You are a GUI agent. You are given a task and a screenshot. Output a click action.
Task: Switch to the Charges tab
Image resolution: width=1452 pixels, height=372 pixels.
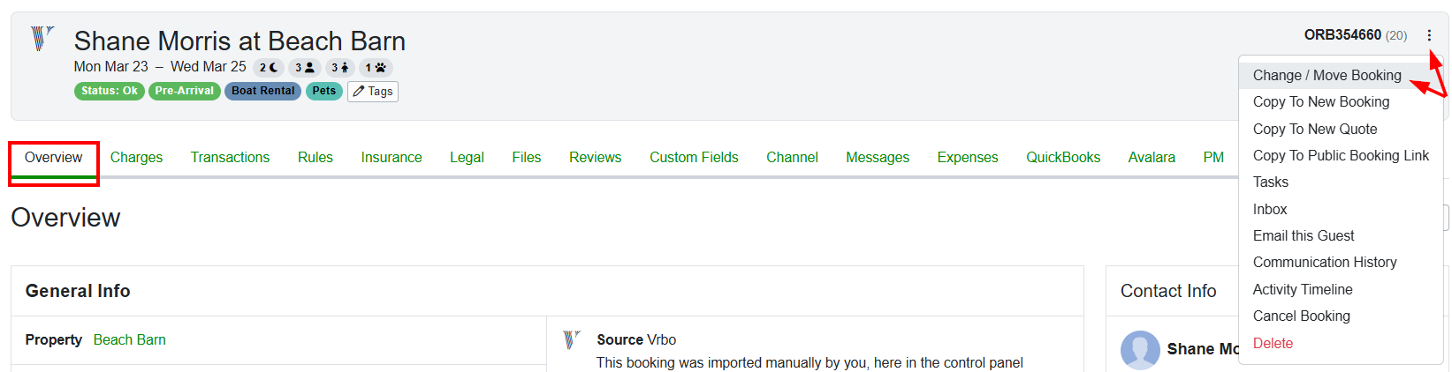tap(136, 157)
